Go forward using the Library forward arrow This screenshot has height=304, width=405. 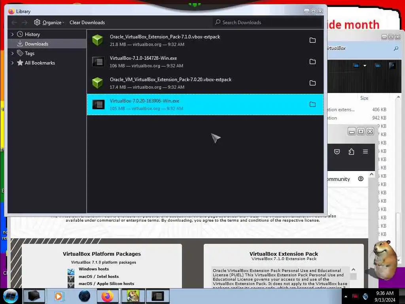coord(25,23)
